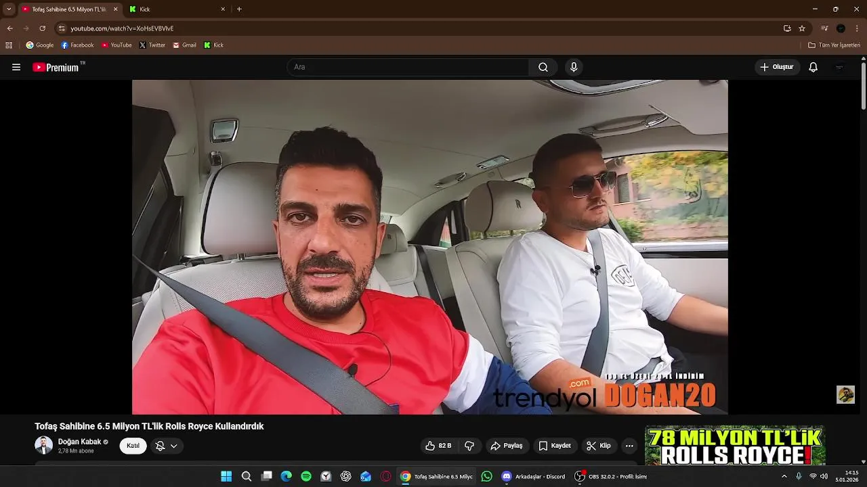Image resolution: width=867 pixels, height=487 pixels.
Task: Install or cast page icon in address bar
Action: tap(787, 28)
